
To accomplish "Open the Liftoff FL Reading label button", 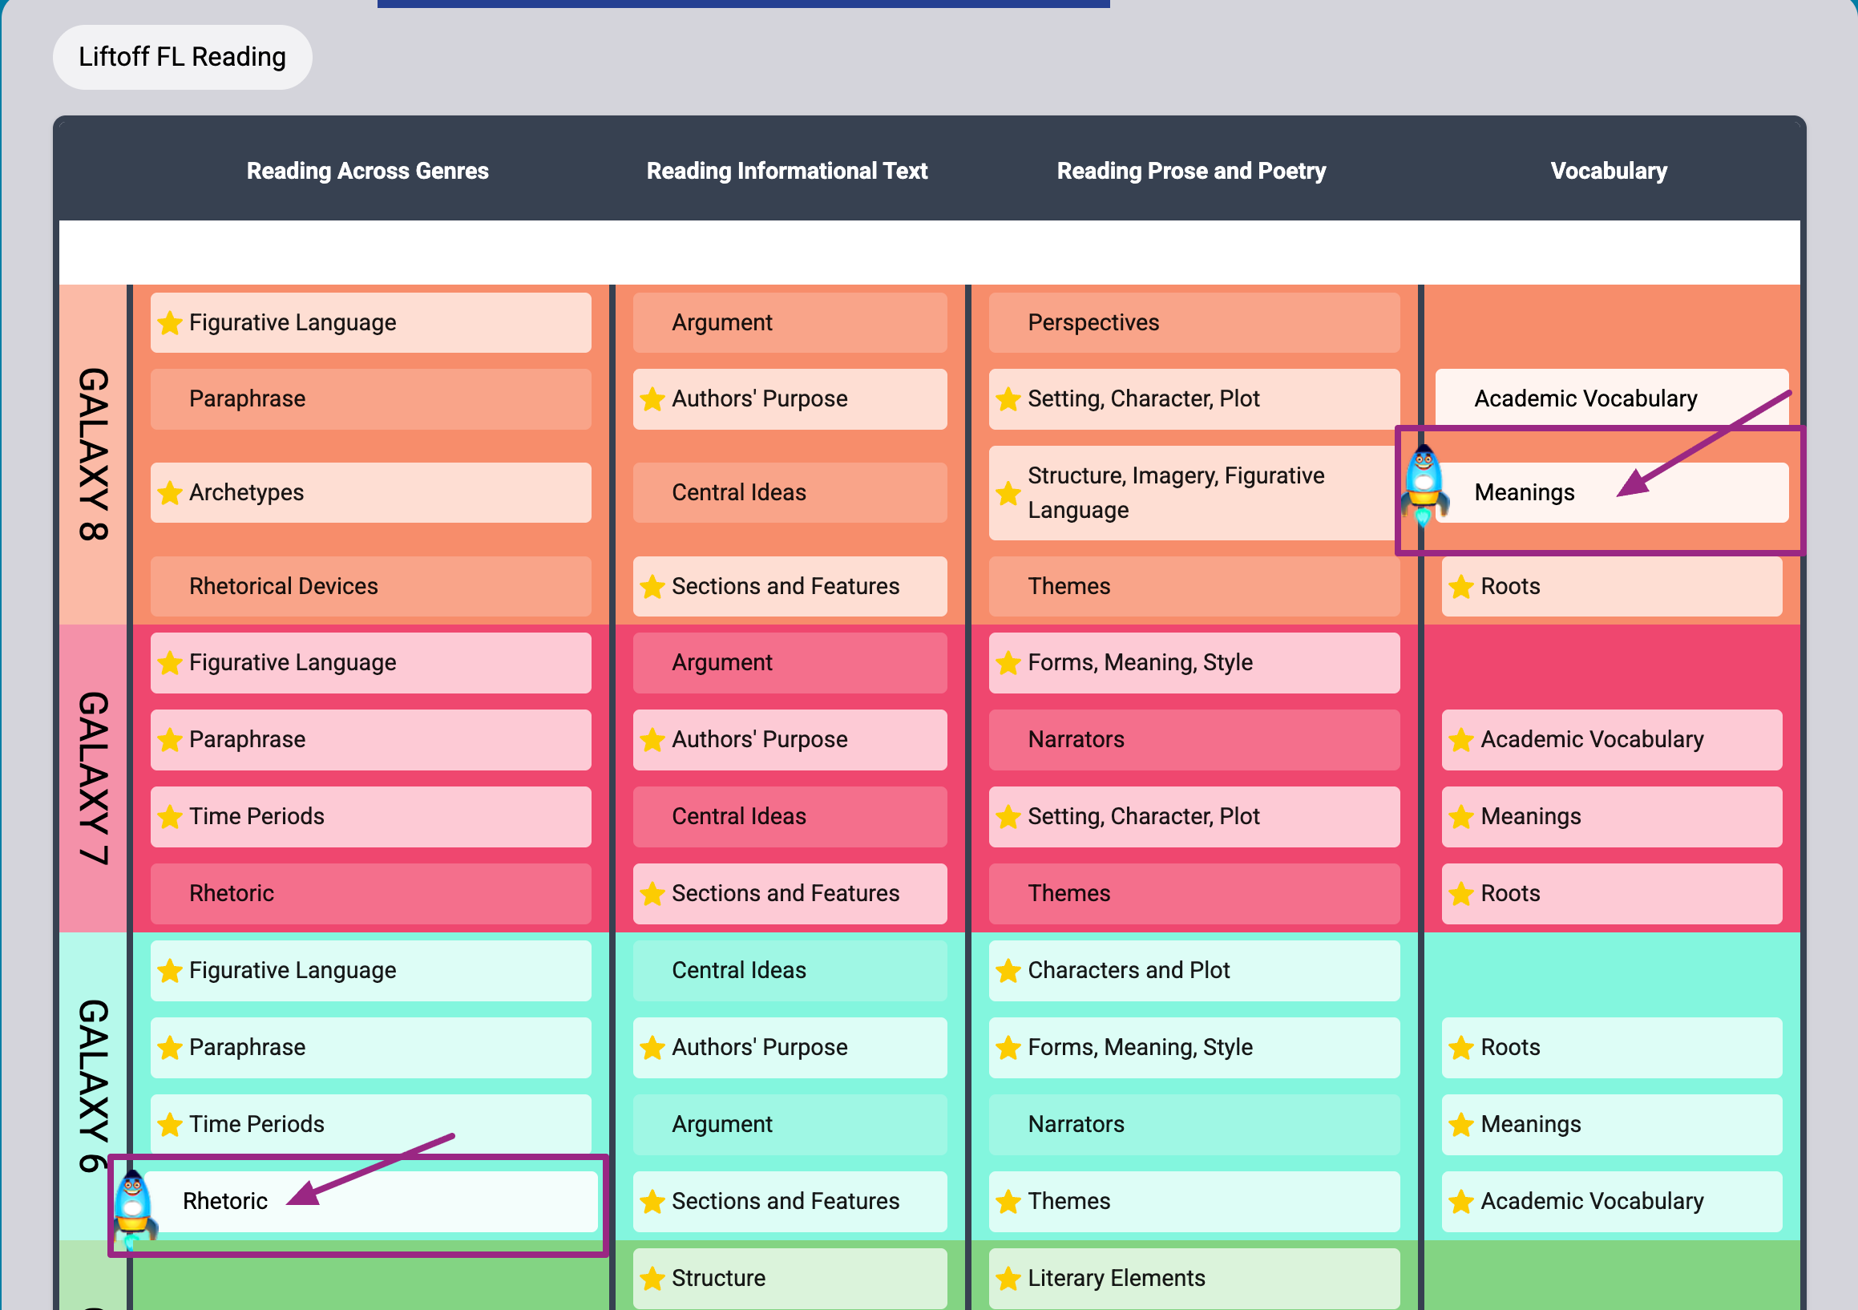I will (x=182, y=57).
